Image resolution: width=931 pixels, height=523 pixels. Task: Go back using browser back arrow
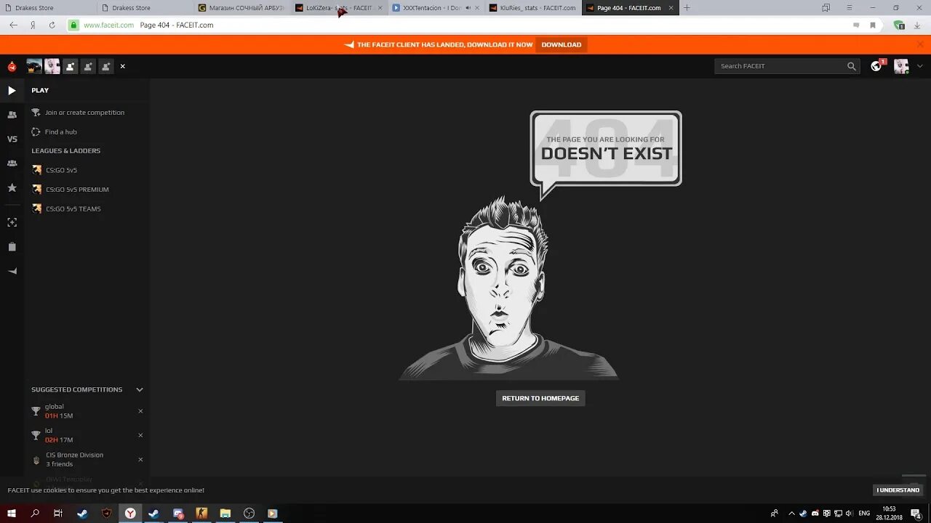(x=13, y=25)
